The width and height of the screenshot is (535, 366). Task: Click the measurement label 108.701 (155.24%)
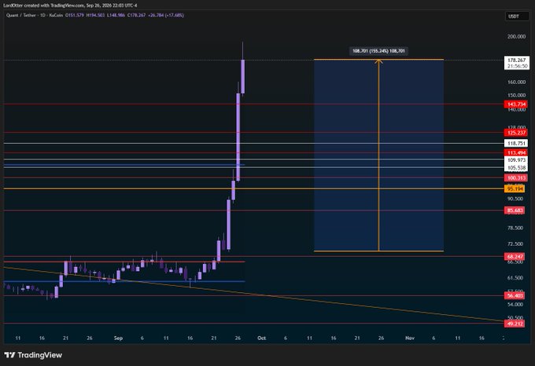pyautogui.click(x=378, y=51)
